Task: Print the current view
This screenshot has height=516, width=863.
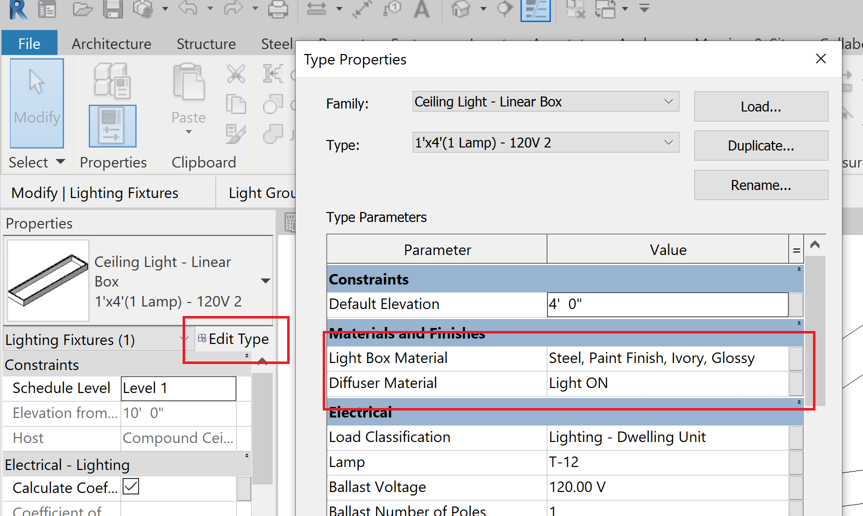Action: point(278,9)
